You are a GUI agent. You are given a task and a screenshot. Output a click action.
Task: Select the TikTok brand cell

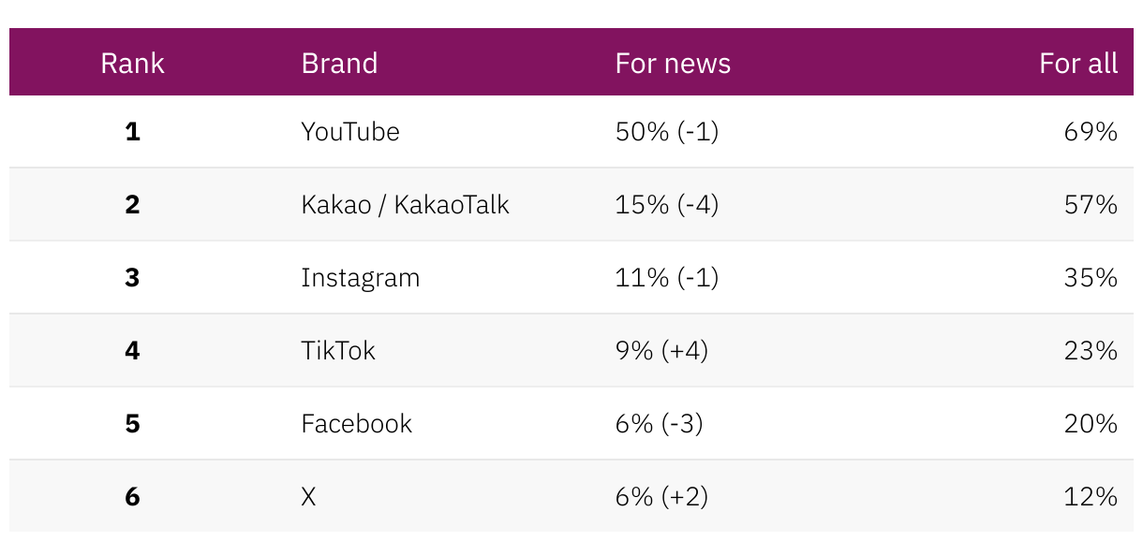pyautogui.click(x=338, y=351)
